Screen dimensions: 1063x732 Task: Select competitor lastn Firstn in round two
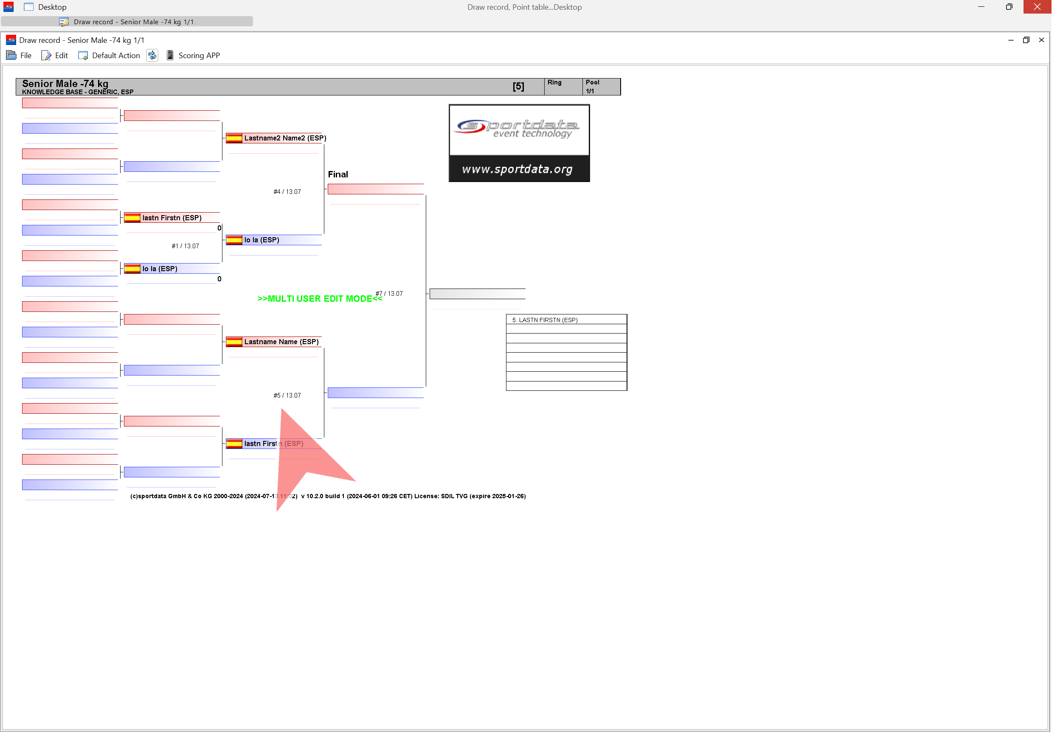172,218
